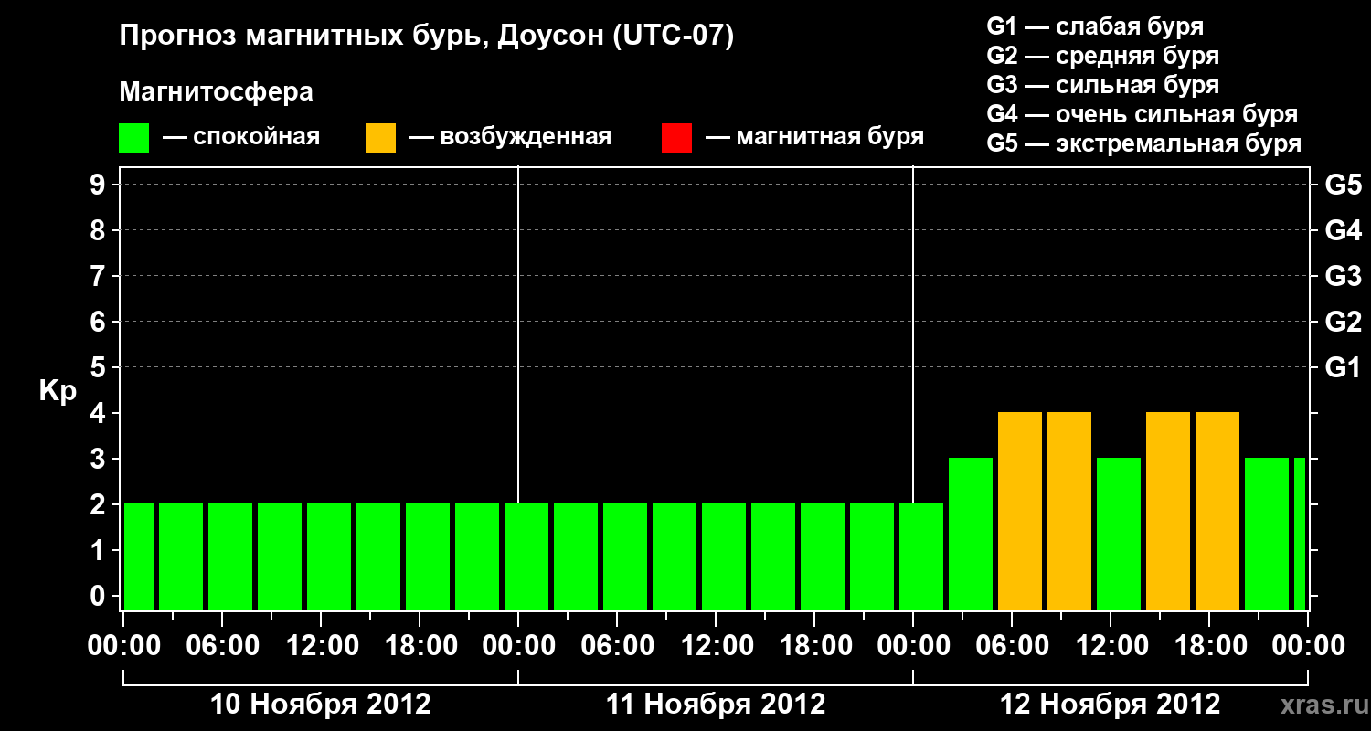Click the 18:00 time label above 12 Ноября
The height and width of the screenshot is (731, 1371).
coord(1209,646)
